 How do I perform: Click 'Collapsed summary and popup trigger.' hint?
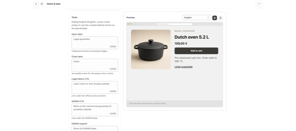pyautogui.click(x=90, y=51)
